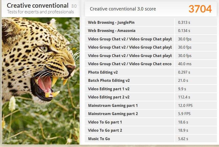
Task: Click the 40.0 ms result value
Action: click(x=185, y=64)
